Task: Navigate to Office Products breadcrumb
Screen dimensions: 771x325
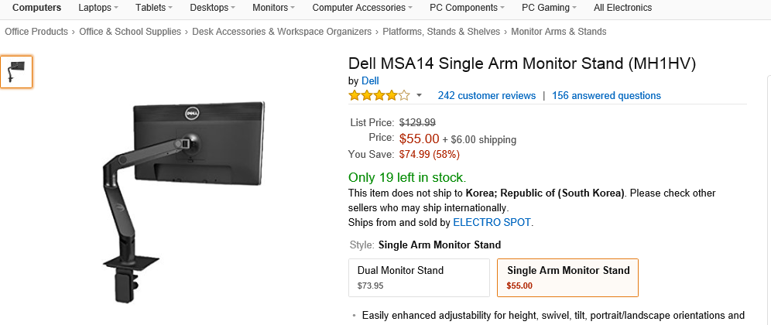Action: pyautogui.click(x=36, y=32)
